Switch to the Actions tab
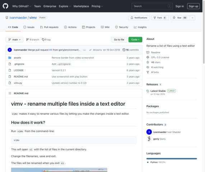The width and height of the screenshot is (205, 172). [70, 27]
